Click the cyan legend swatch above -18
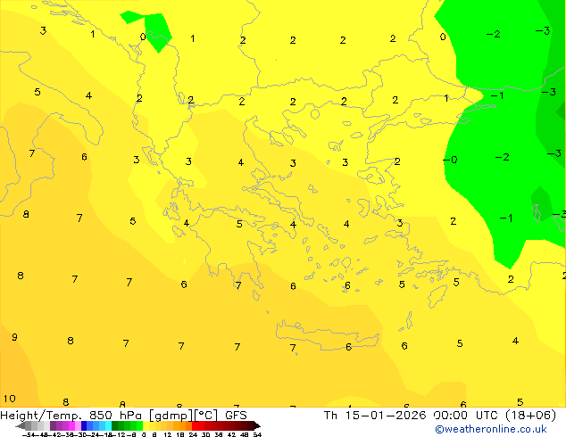 (x=108, y=426)
